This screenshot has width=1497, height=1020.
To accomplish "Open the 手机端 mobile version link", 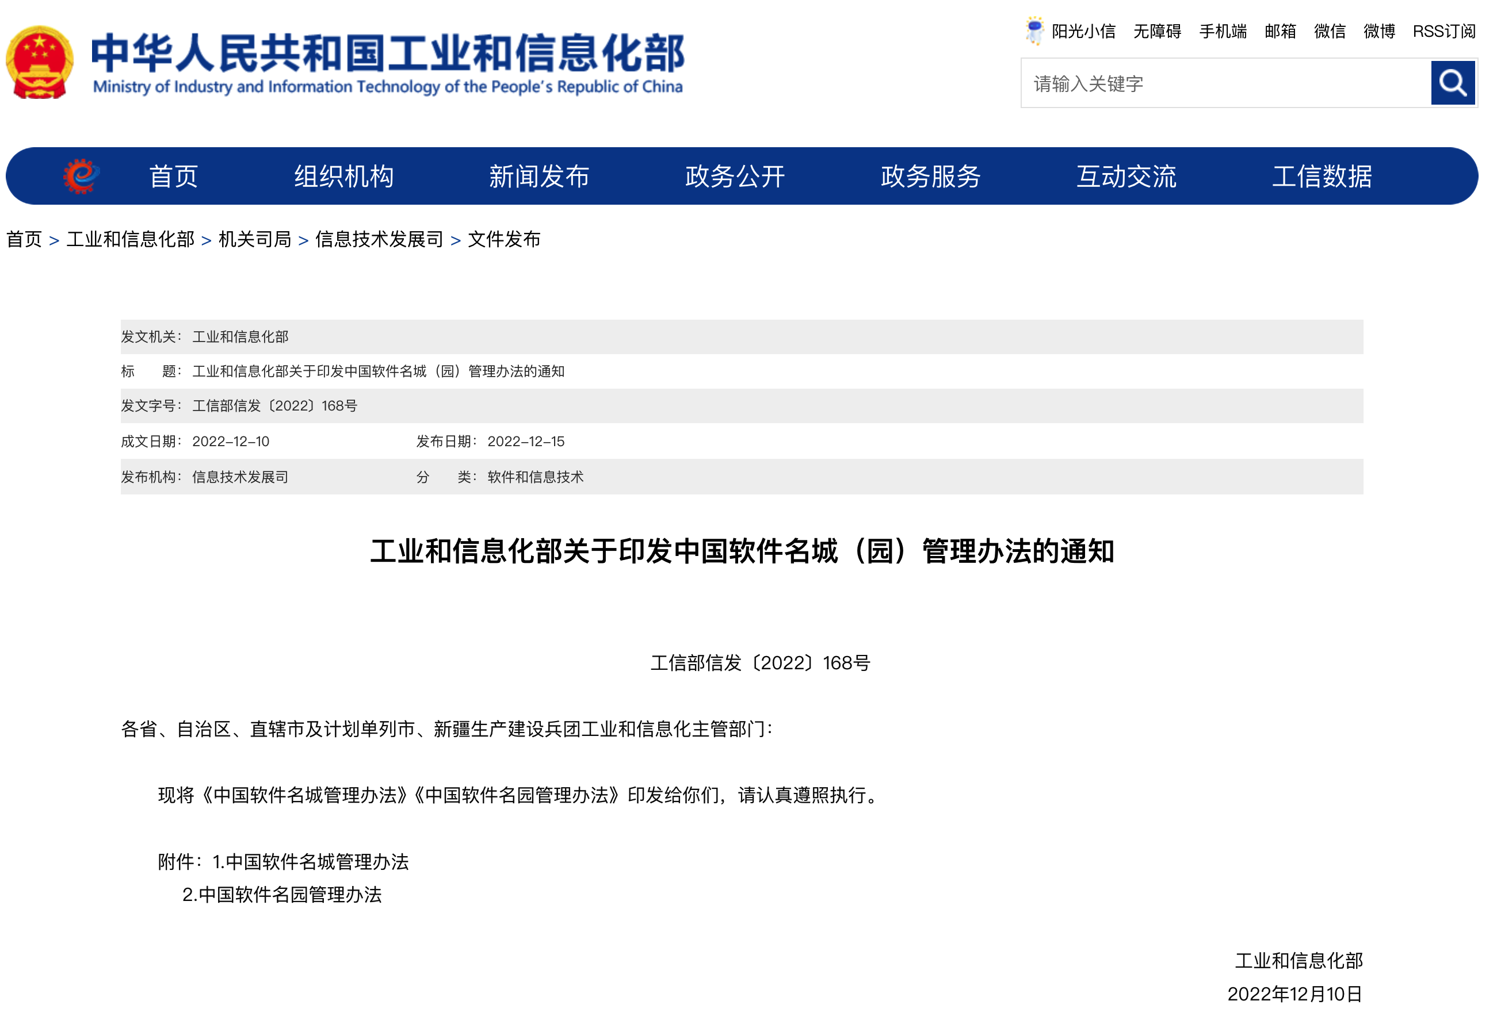I will click(1223, 32).
